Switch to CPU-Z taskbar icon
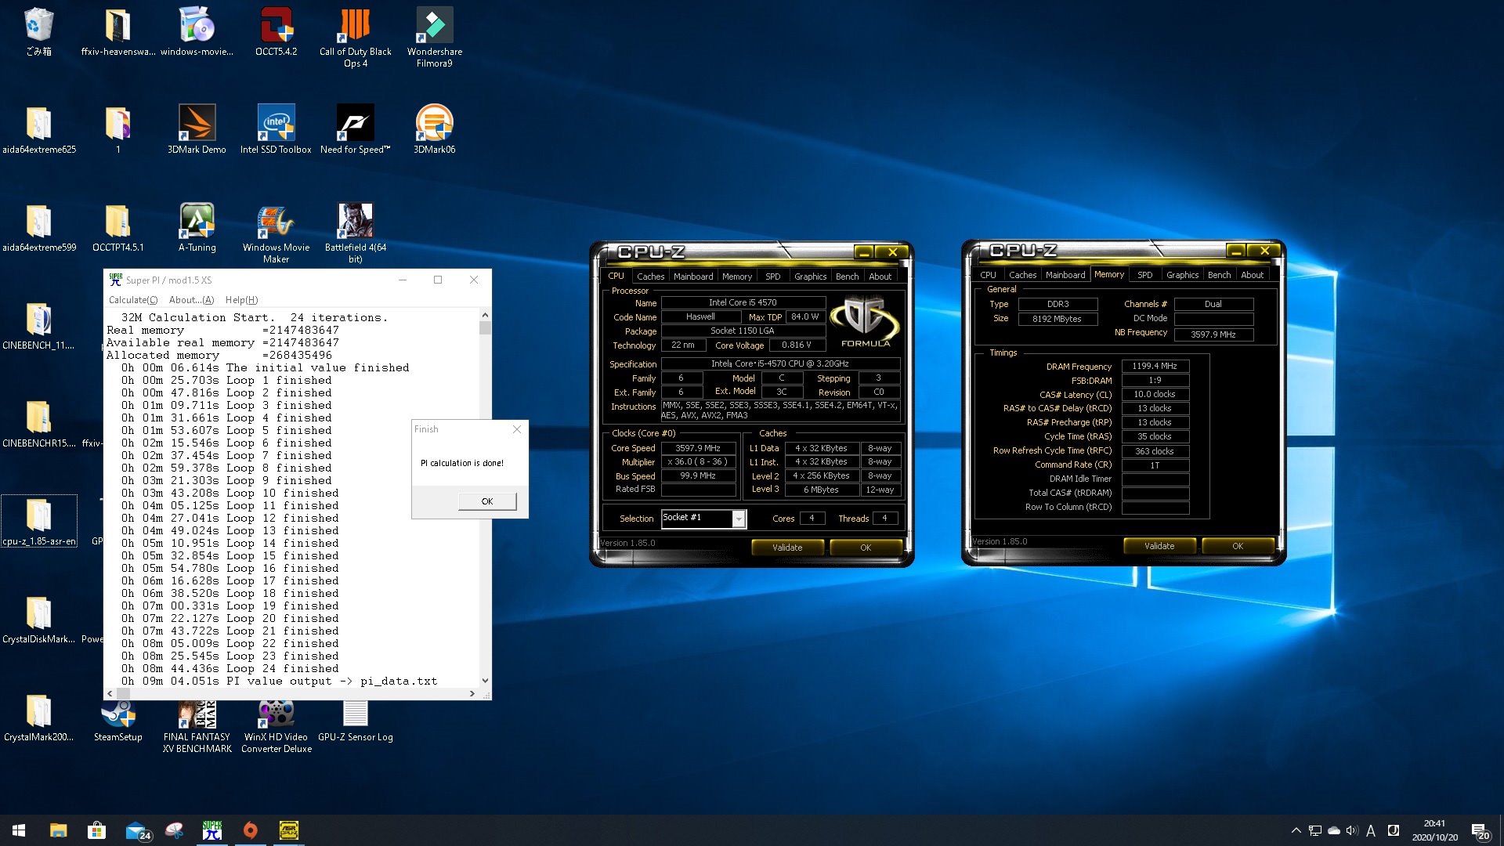This screenshot has height=846, width=1504. pos(289,830)
